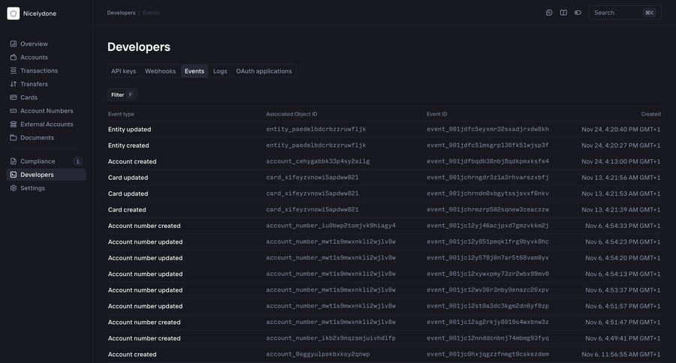Viewport: 676px width, 363px height.
Task: Click timestamp Nov 6, 4:51:47 PM GMT+1
Action: (x=623, y=322)
